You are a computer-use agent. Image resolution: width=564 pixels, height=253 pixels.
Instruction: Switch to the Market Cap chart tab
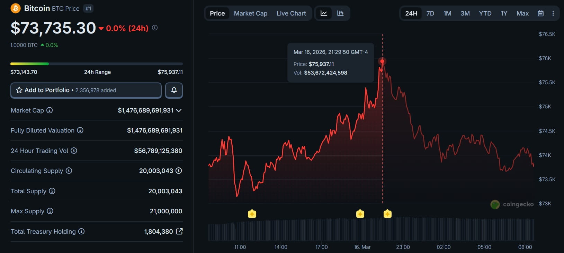pos(251,13)
